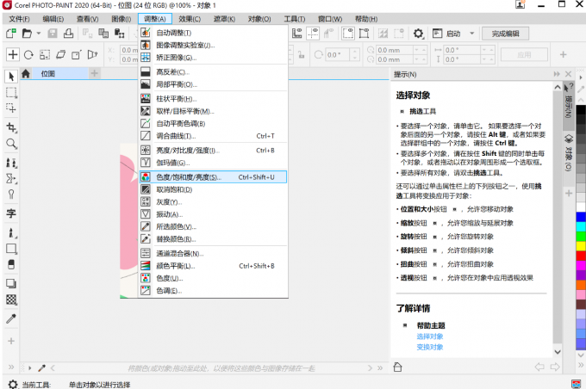Select the Text tool (字)
This screenshot has width=586, height=389.
pos(11,213)
